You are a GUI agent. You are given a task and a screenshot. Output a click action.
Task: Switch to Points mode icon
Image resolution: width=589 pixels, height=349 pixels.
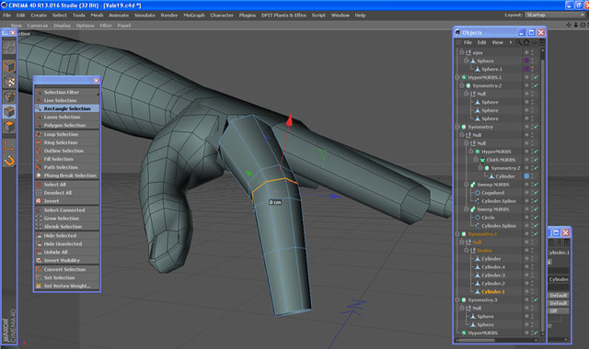point(9,96)
